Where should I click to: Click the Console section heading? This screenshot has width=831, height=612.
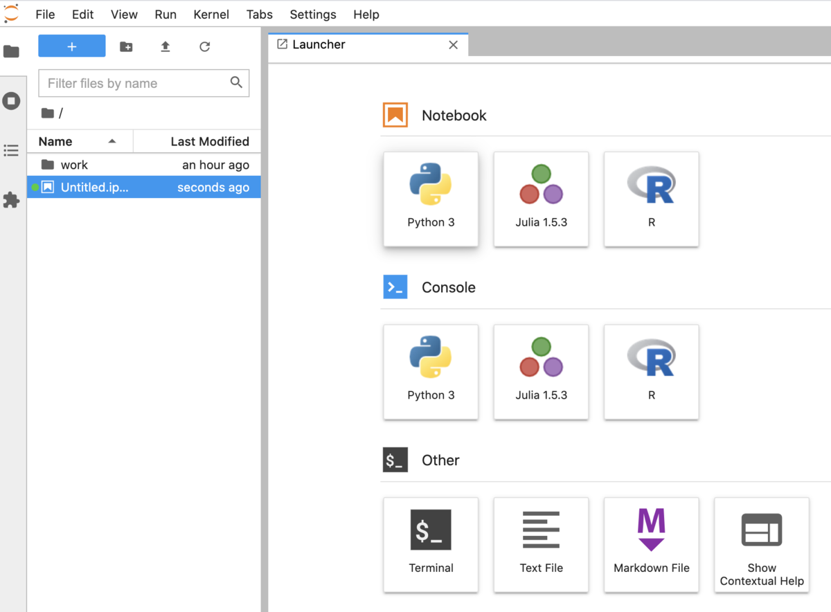pos(449,287)
